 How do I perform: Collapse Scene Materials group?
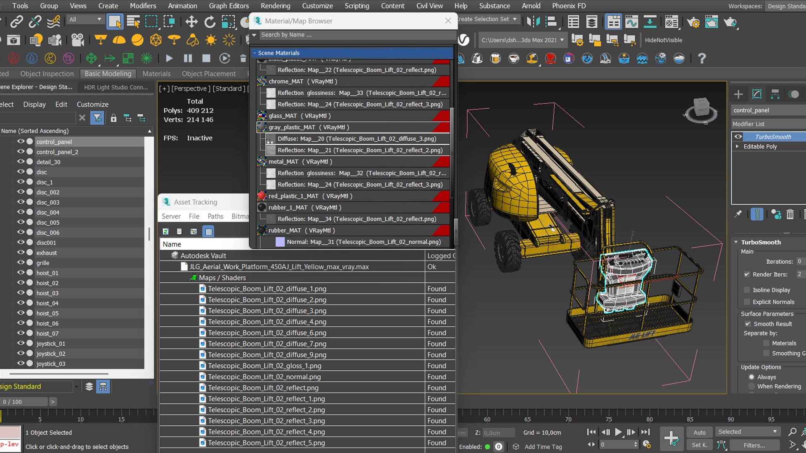[254, 53]
